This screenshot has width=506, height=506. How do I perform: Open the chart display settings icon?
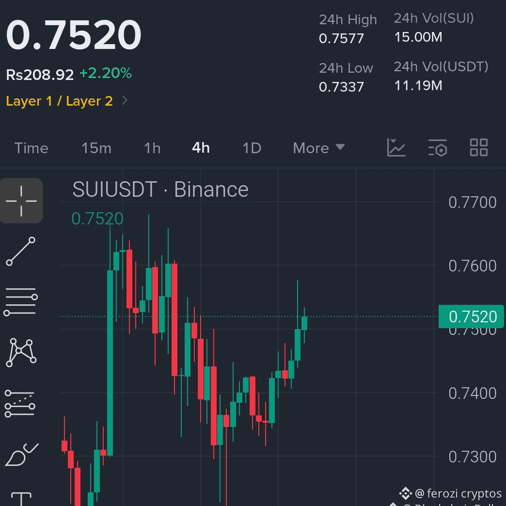pos(437,148)
